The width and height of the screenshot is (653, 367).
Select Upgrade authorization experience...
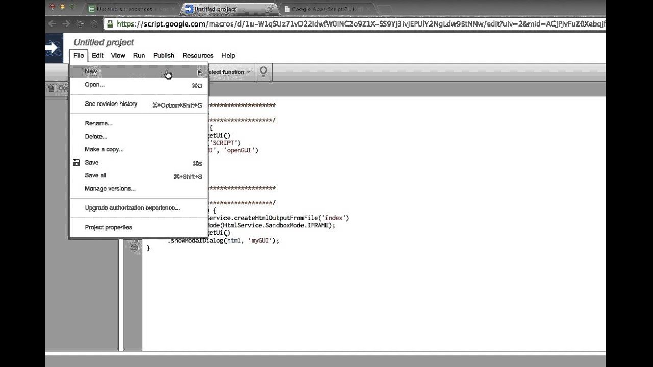(x=139, y=208)
